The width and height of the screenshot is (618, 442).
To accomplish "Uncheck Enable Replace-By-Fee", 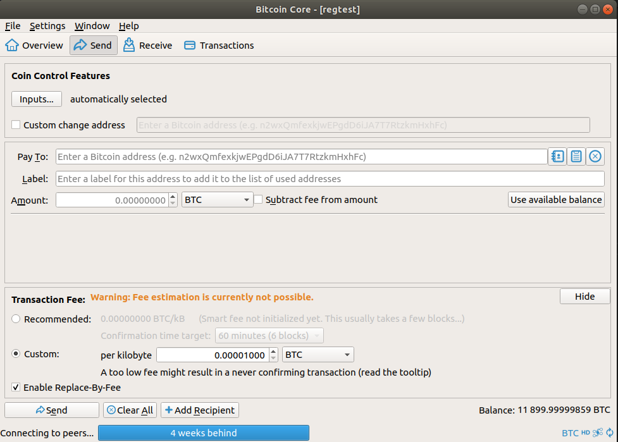I will (16, 387).
